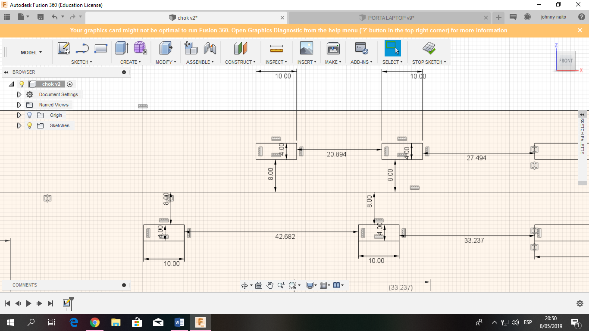Jump to timeline beginning
The image size is (589, 331).
7,303
